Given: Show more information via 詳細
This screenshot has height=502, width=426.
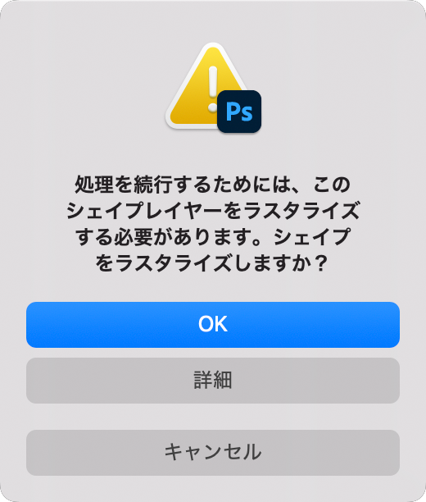Looking at the screenshot, I should 213,381.
